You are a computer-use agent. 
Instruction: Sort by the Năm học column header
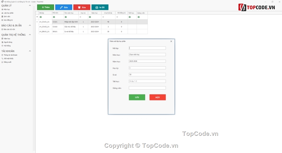click(95, 13)
